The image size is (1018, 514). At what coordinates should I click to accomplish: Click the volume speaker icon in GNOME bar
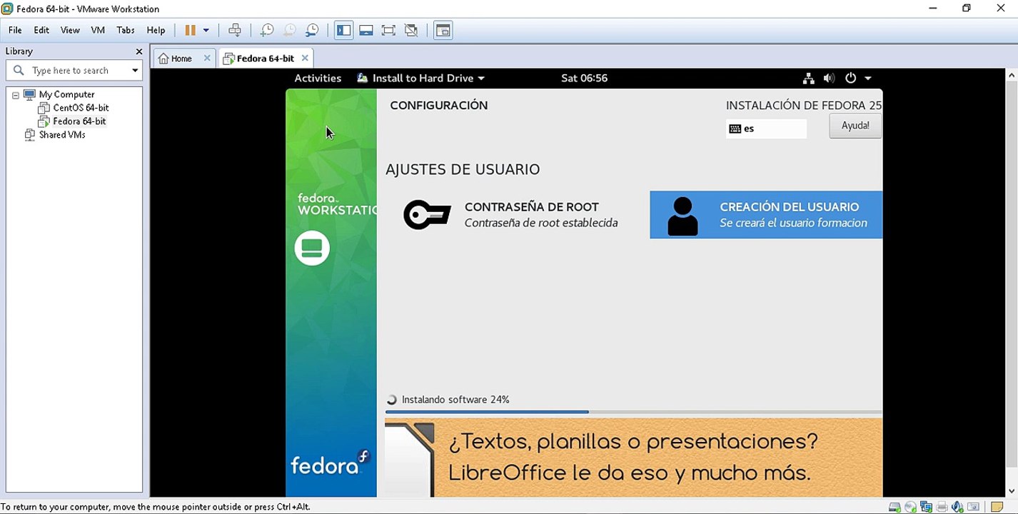829,79
